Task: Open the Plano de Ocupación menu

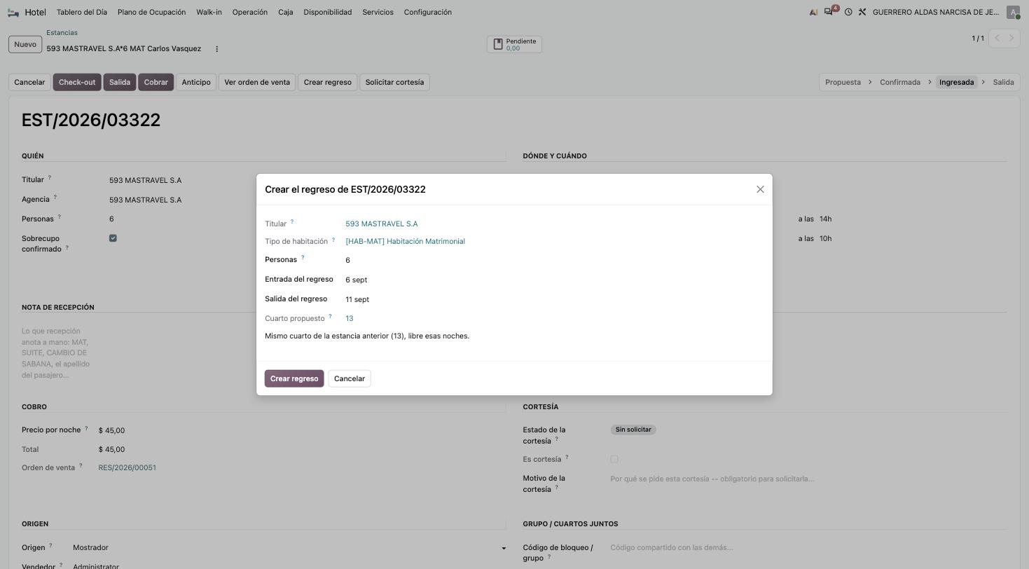Action: click(x=152, y=12)
